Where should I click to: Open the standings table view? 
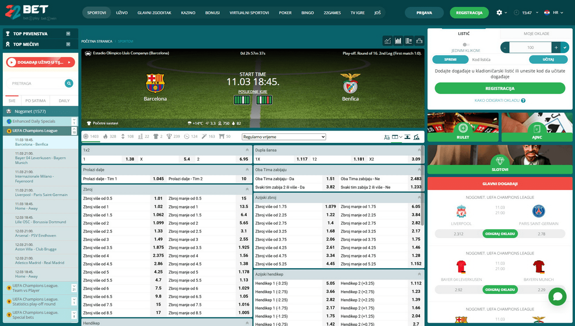tap(409, 41)
